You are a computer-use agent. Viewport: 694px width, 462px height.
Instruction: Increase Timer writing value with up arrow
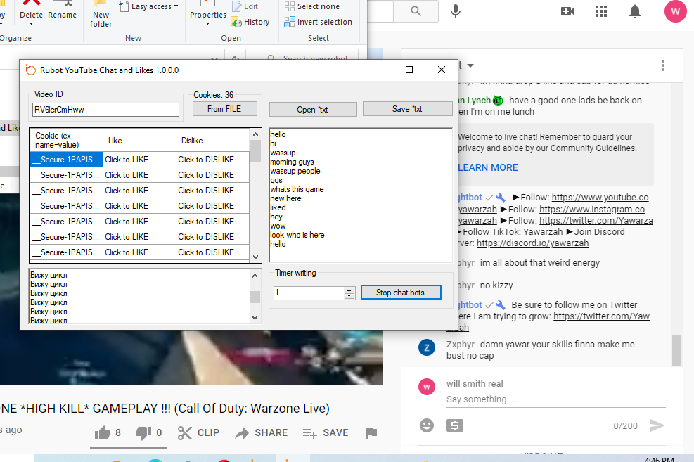(349, 289)
